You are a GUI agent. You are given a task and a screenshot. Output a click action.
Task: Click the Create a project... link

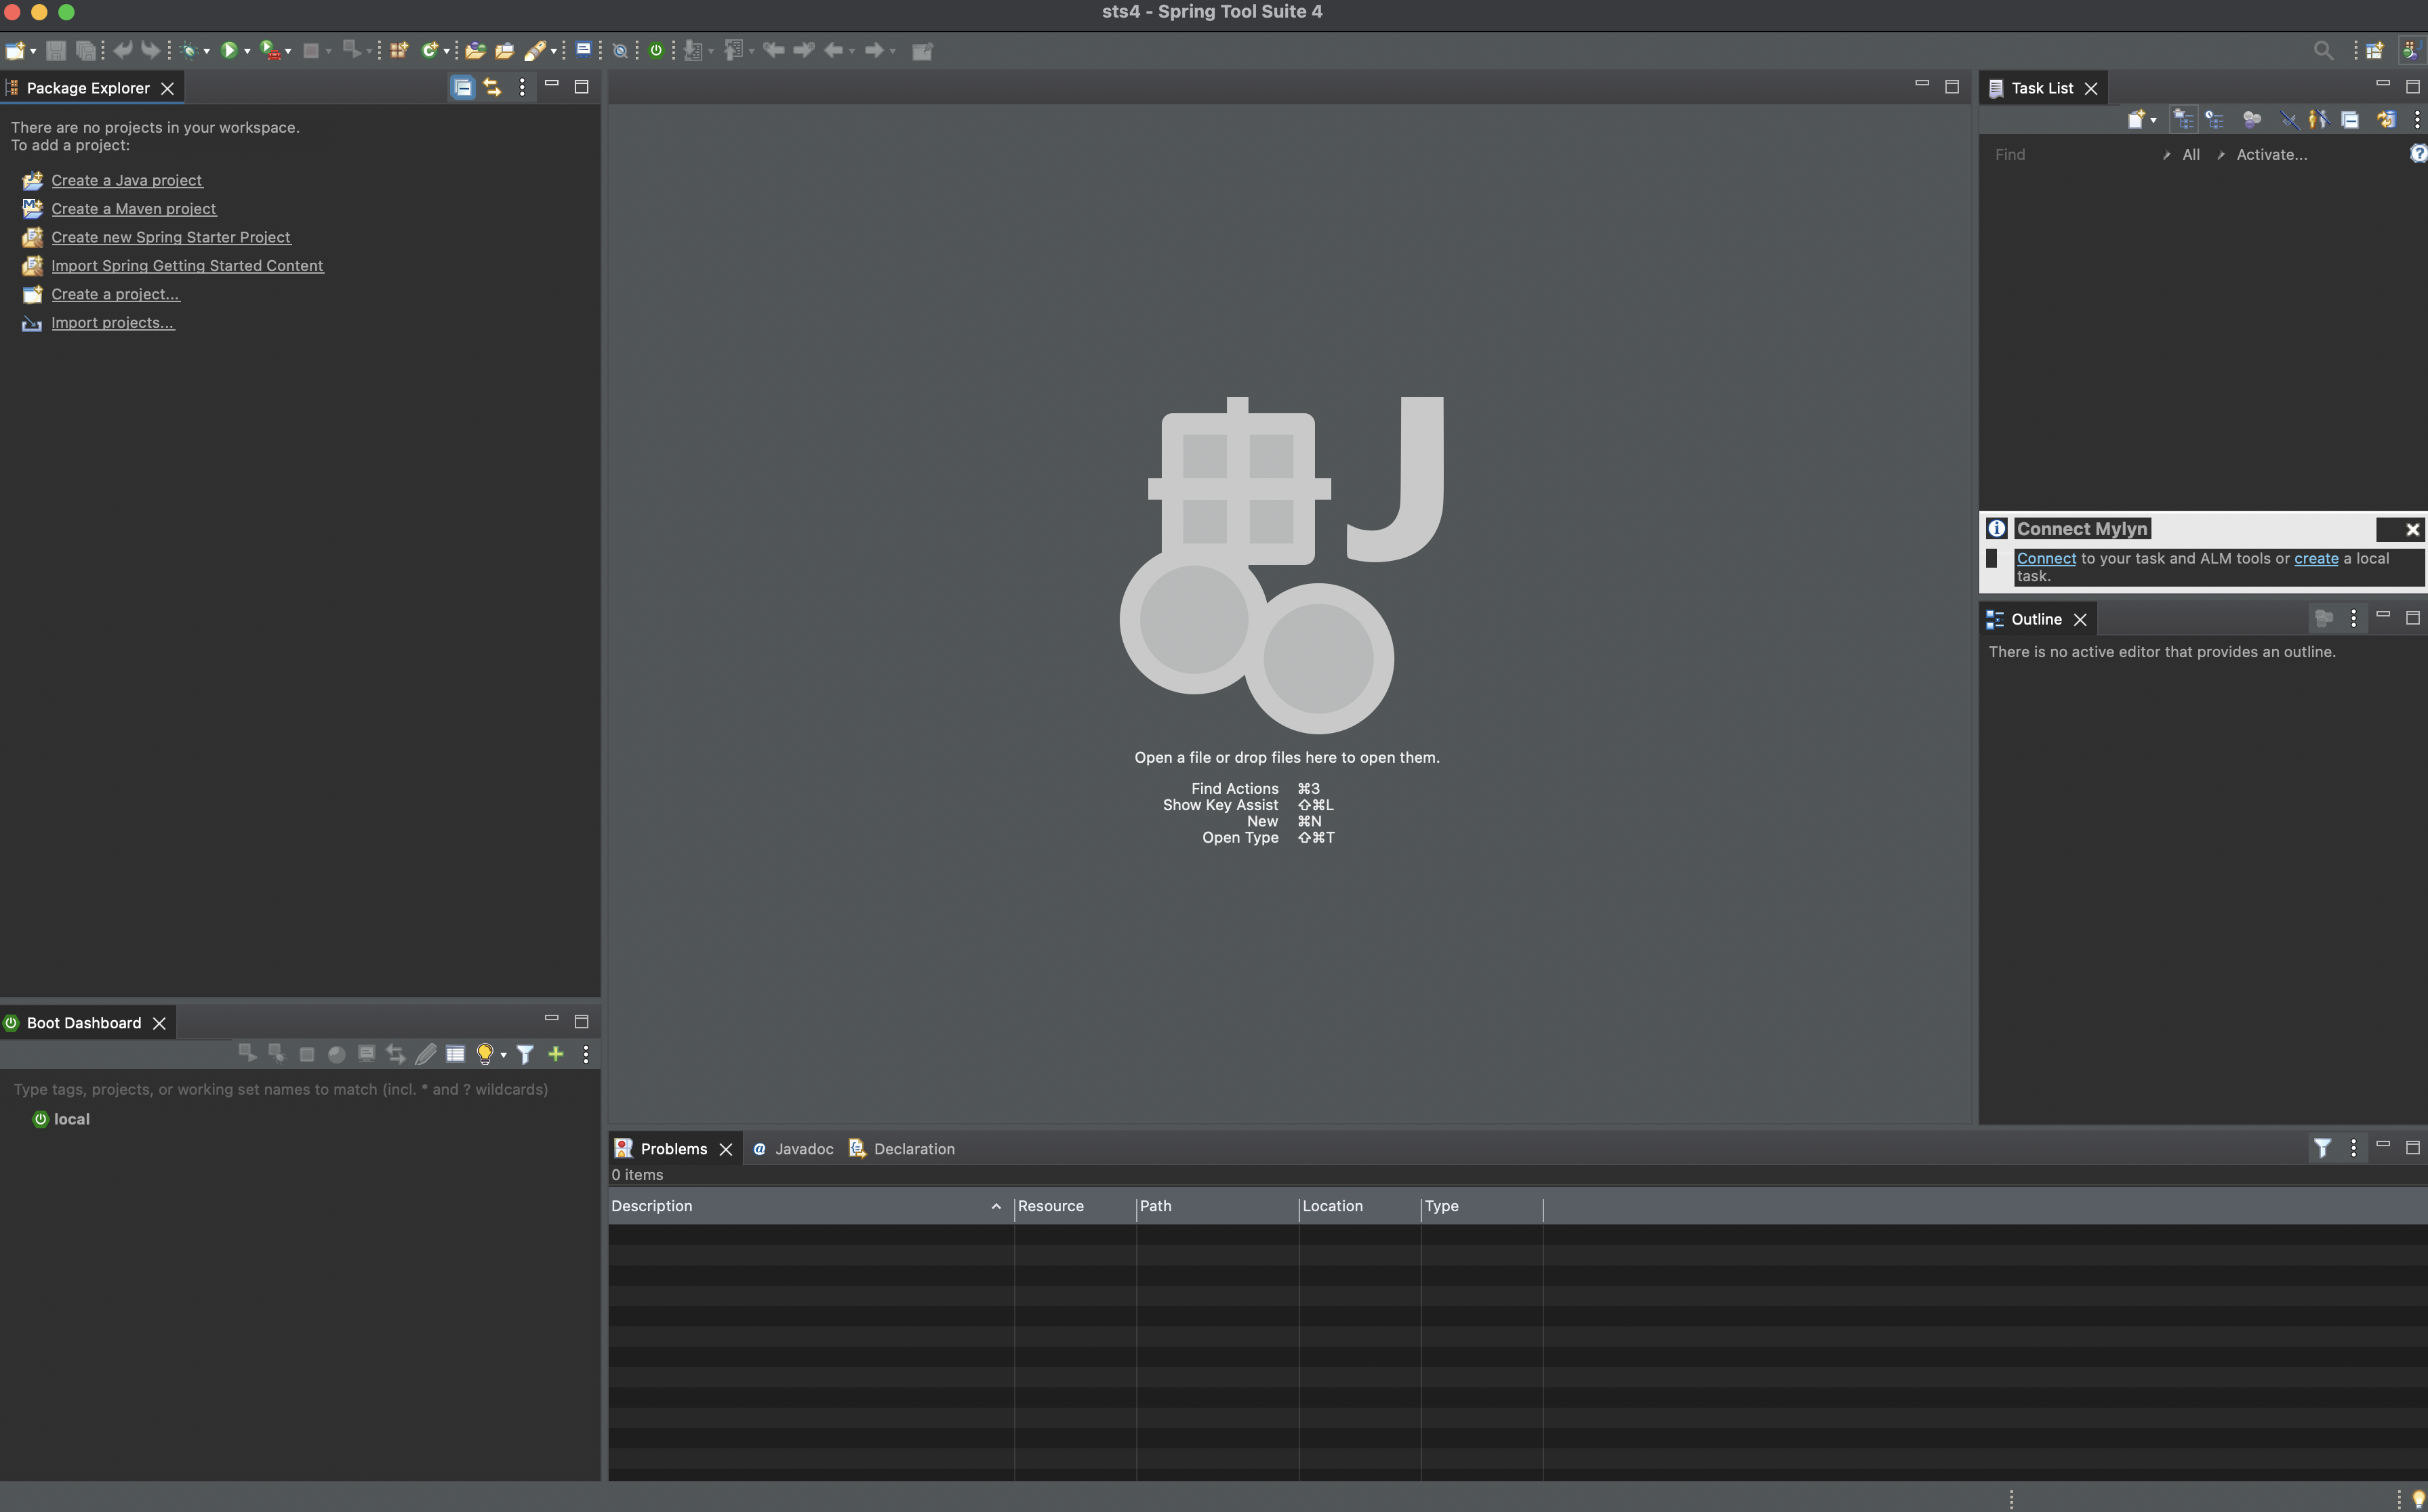point(115,294)
